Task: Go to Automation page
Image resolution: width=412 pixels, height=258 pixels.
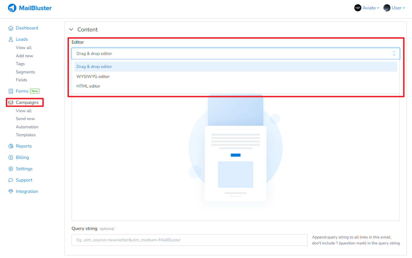Action: tap(27, 127)
